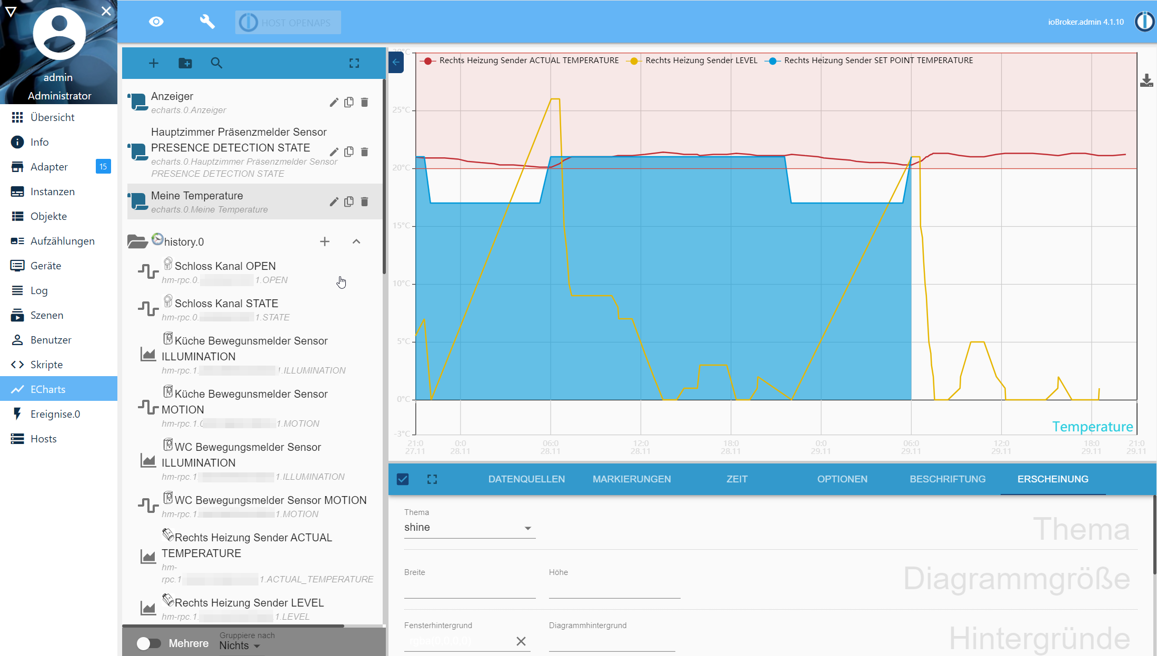Collapse the chart list with the arrow button

coord(396,63)
